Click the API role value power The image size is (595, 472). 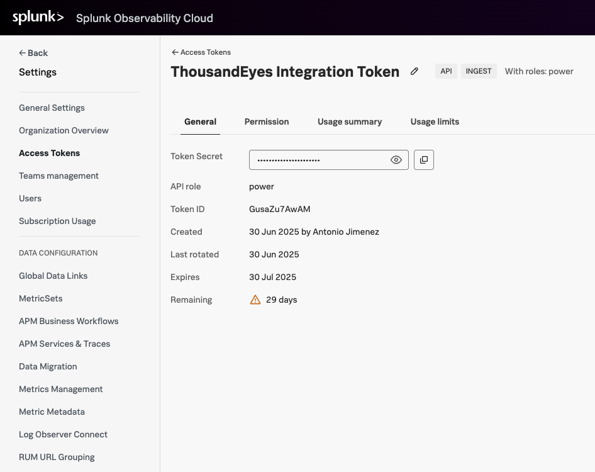[262, 186]
